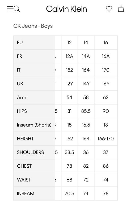This screenshot has width=131, height=205.
Task: Click the WAIST 72 value
Action: coord(86,180)
